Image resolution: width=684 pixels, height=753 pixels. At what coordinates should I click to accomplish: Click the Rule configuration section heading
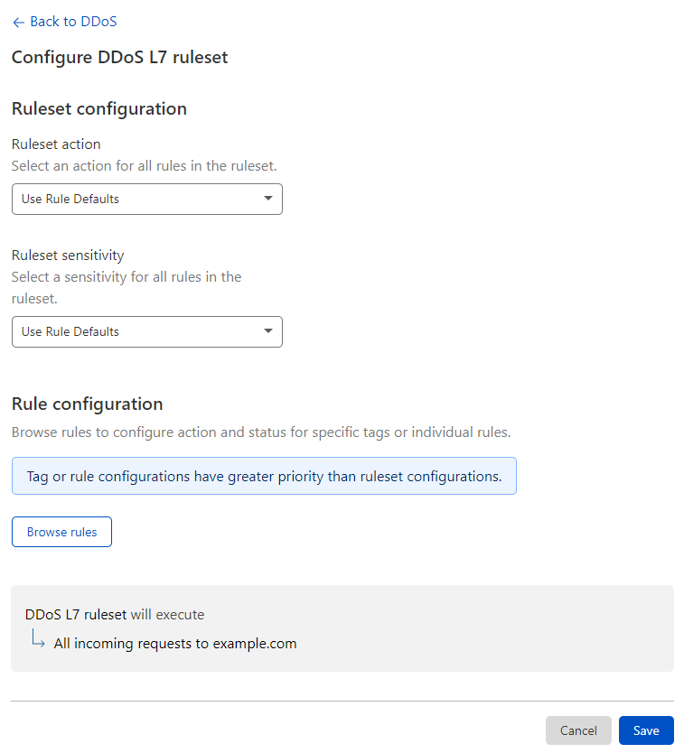click(x=85, y=404)
